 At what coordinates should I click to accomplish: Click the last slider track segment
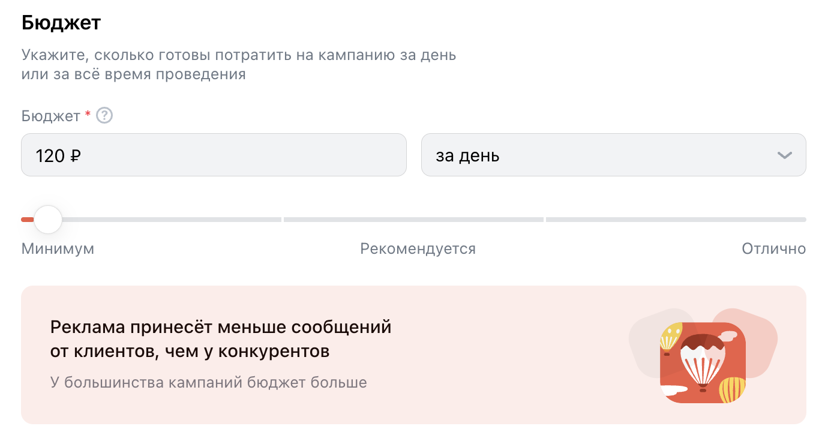coord(676,220)
